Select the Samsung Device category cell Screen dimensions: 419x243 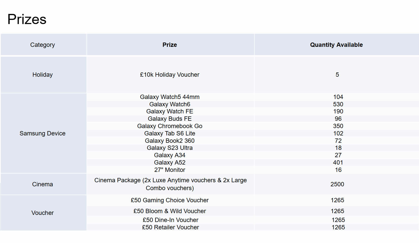click(x=43, y=133)
